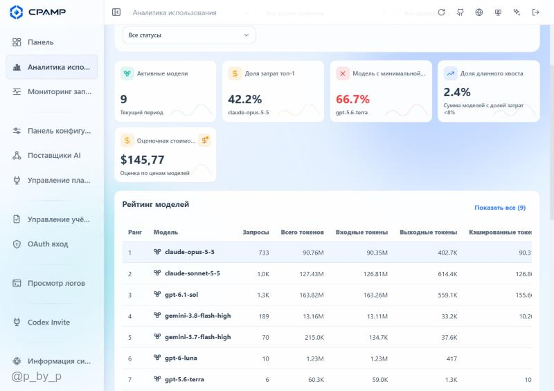554x391 pixels.
Task: Click the gpt-6-luna row name
Action: 181,358
